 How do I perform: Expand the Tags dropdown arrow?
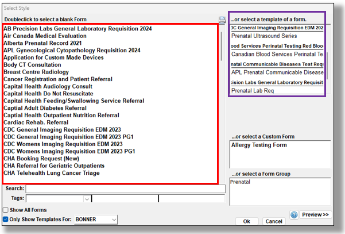[87, 199]
